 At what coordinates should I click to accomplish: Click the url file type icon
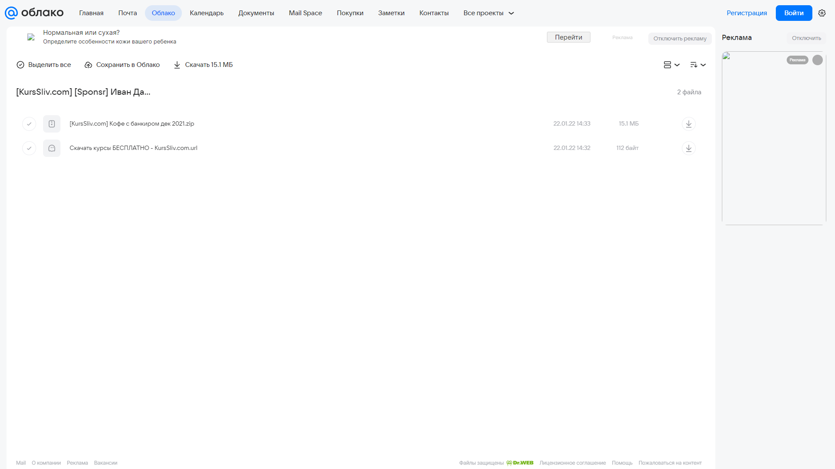pos(52,148)
